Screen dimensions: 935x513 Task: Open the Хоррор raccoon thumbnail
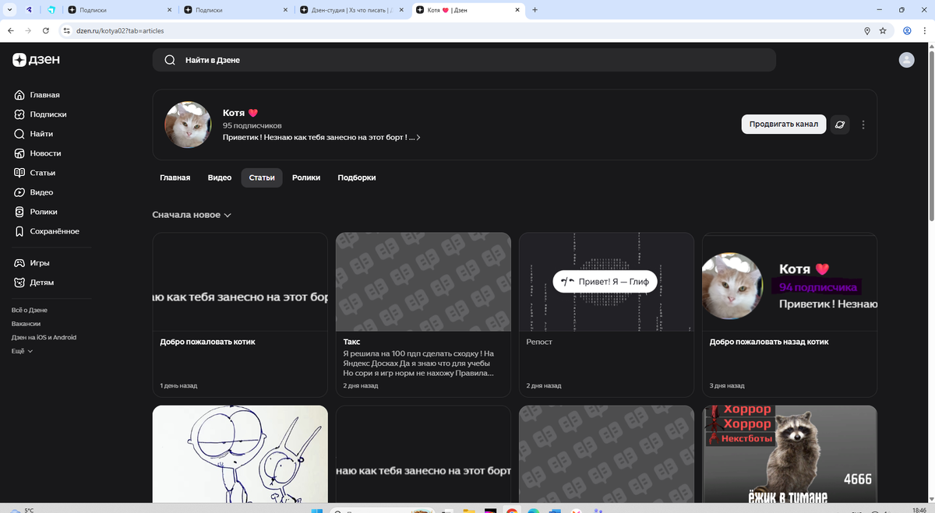(789, 454)
